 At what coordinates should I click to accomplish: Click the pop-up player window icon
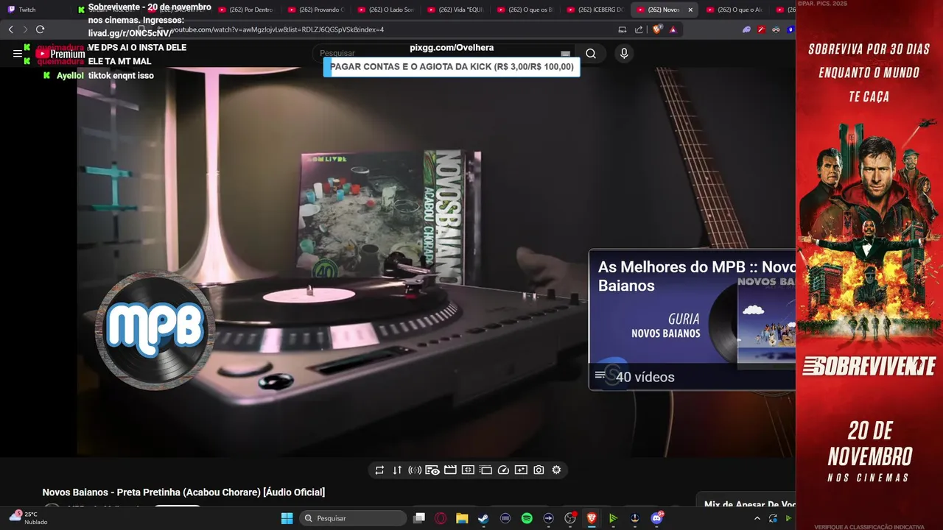[485, 470]
